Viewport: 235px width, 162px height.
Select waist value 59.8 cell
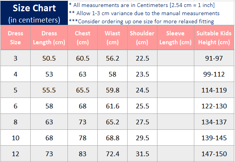112,90
